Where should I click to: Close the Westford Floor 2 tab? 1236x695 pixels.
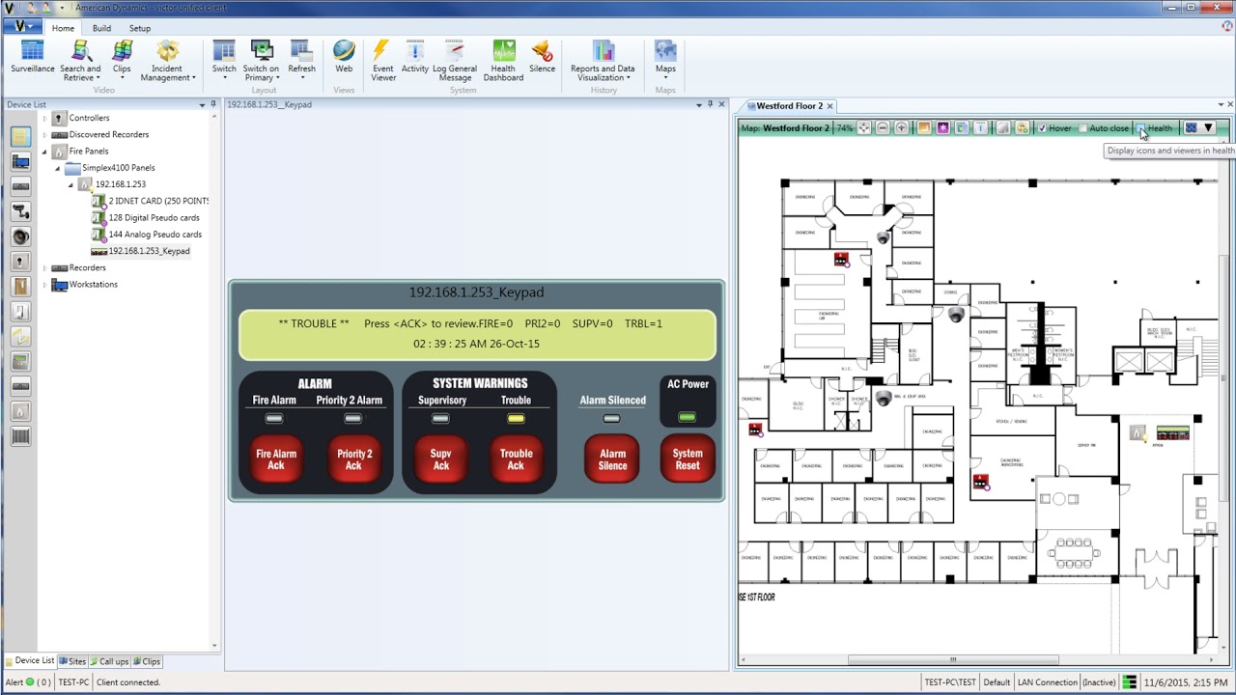(x=829, y=105)
